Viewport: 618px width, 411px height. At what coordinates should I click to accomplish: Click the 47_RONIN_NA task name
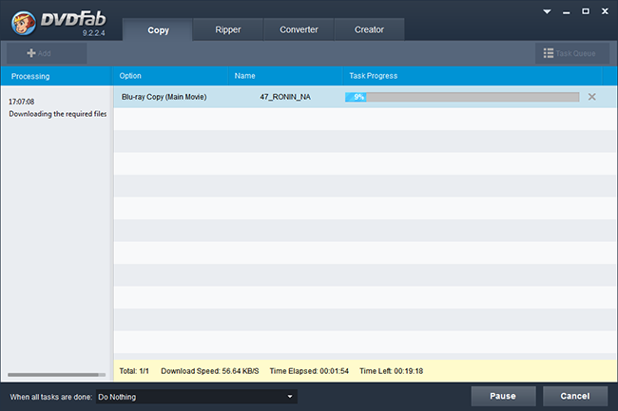285,97
